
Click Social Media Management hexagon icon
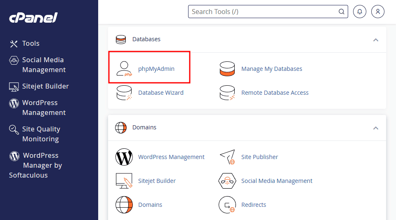click(227, 180)
